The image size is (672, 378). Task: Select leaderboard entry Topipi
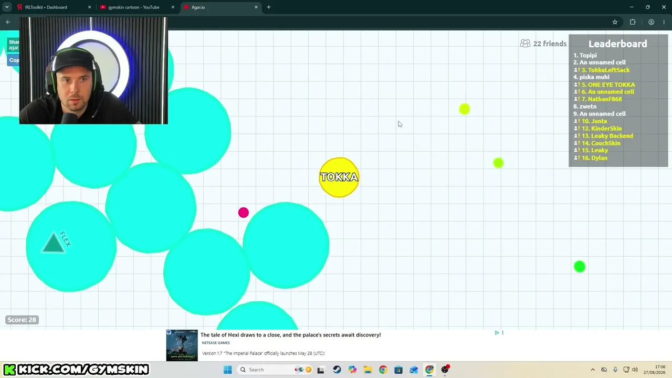click(x=585, y=55)
